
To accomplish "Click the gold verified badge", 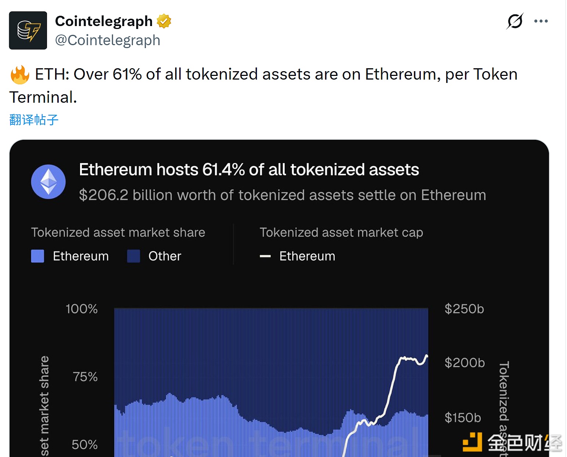I will click(x=164, y=21).
